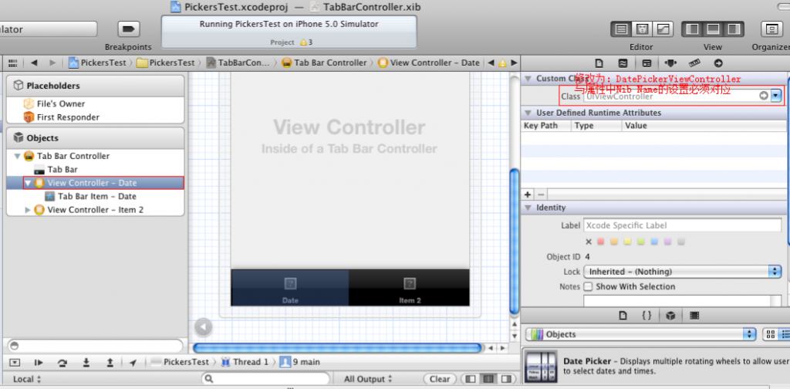The image size is (790, 389).
Task: Open the Object library cube icon
Action: (x=670, y=316)
